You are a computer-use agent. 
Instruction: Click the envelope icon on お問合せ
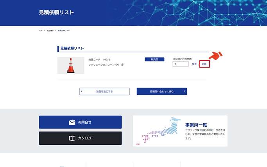(72, 122)
